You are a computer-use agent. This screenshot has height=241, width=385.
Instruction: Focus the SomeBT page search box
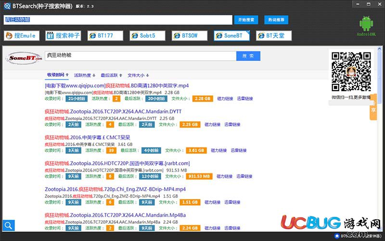pyautogui.click(x=141, y=56)
